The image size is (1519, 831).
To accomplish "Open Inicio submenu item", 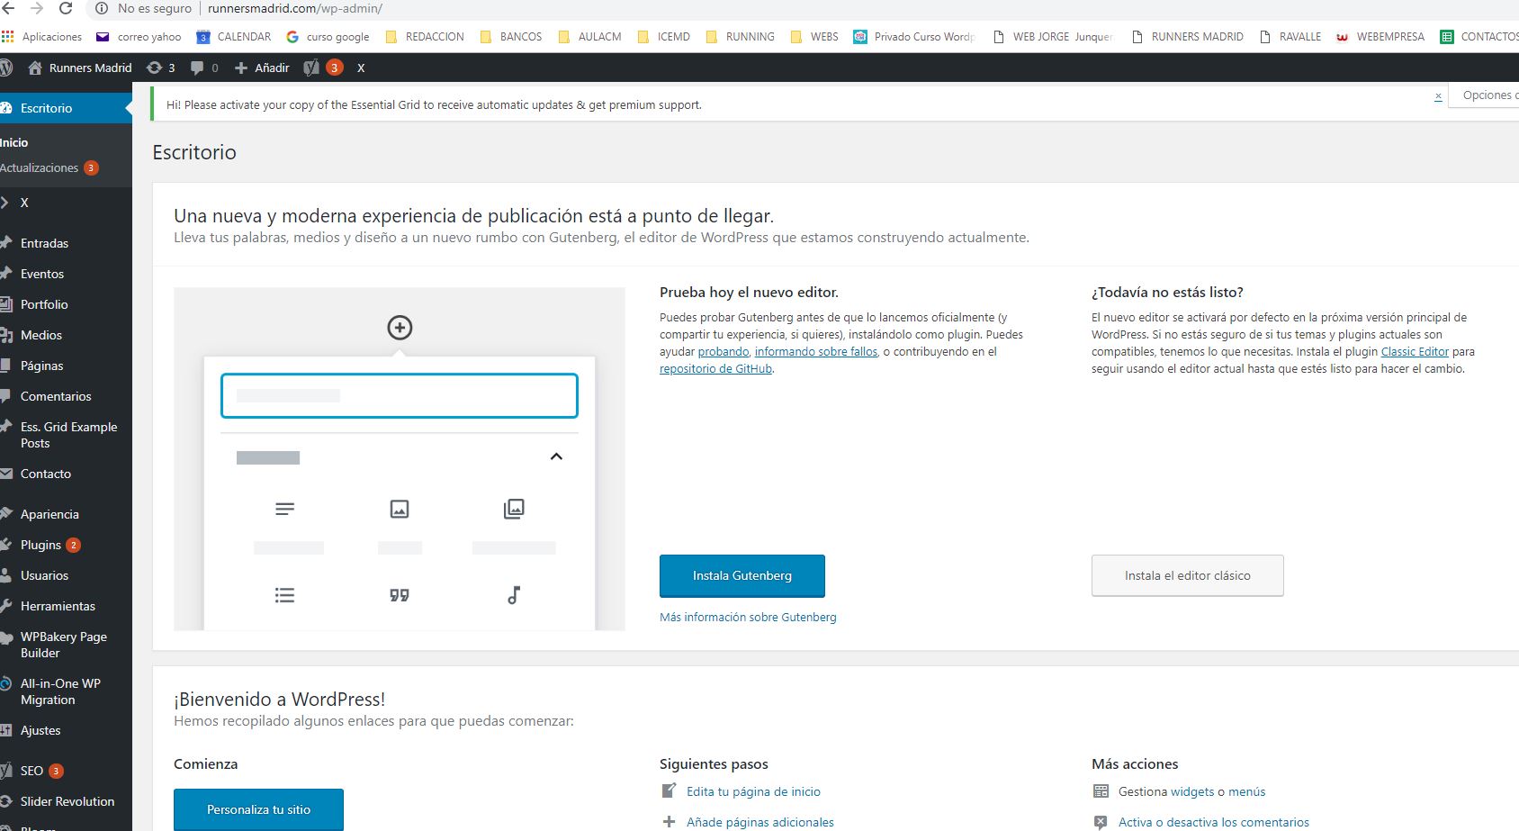I will [x=14, y=142].
